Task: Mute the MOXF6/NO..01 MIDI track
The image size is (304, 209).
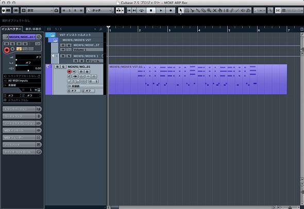Action: point(57,67)
